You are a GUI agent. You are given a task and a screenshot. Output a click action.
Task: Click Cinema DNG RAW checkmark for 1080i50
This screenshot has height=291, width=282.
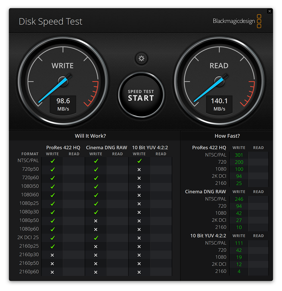[96, 186]
